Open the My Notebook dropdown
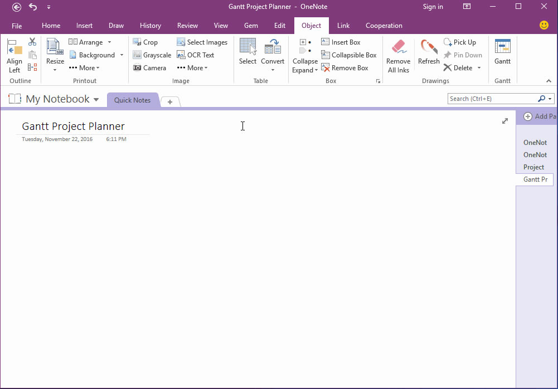The width and height of the screenshot is (558, 389). coord(96,99)
